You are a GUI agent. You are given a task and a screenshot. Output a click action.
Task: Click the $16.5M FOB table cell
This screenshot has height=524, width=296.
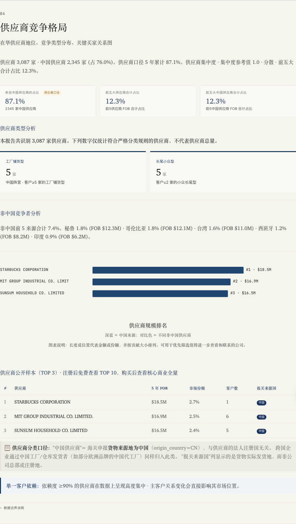(x=159, y=430)
